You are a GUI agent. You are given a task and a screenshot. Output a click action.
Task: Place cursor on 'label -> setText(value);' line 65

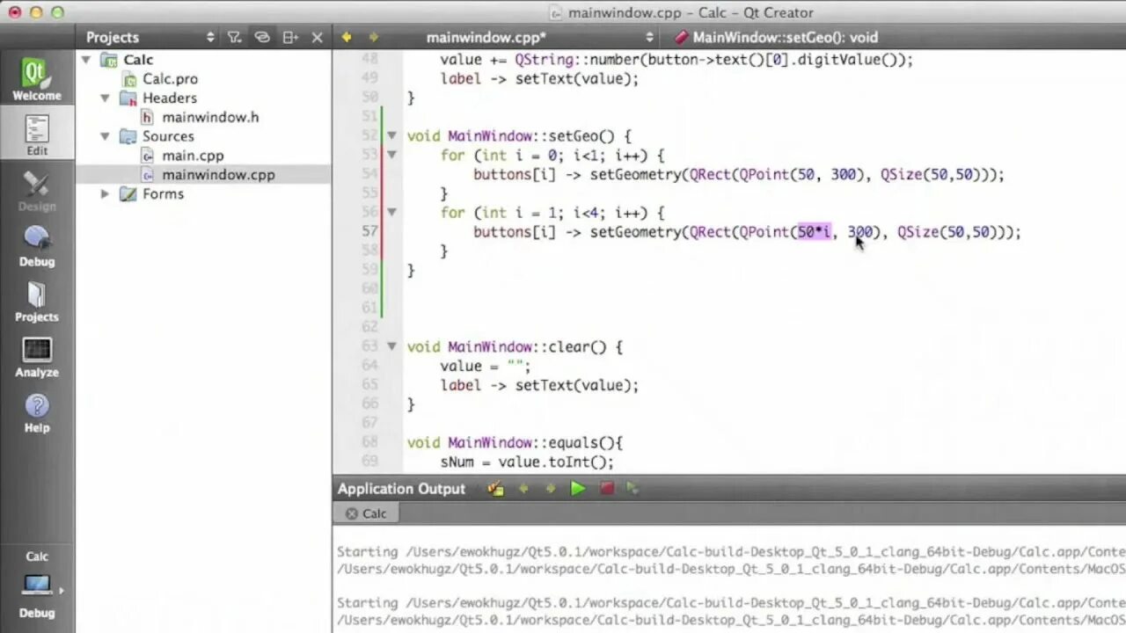pos(539,385)
